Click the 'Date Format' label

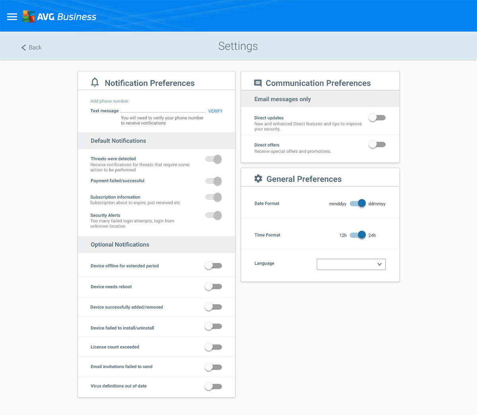pos(267,204)
